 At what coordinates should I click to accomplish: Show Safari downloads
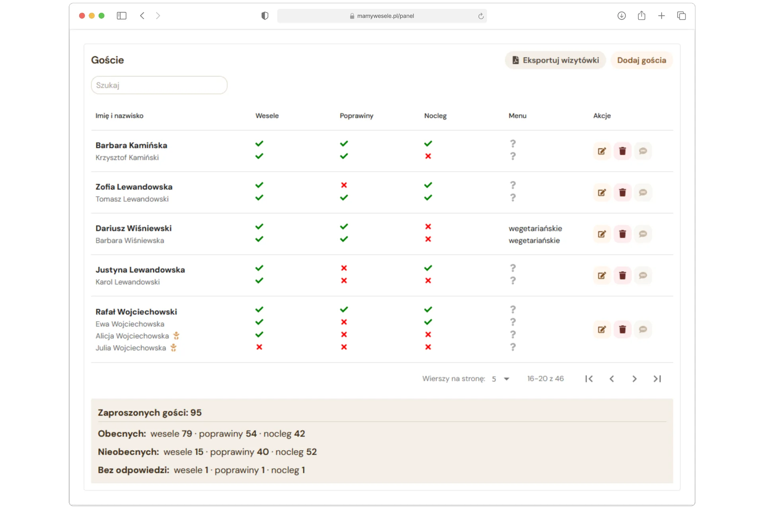(622, 16)
